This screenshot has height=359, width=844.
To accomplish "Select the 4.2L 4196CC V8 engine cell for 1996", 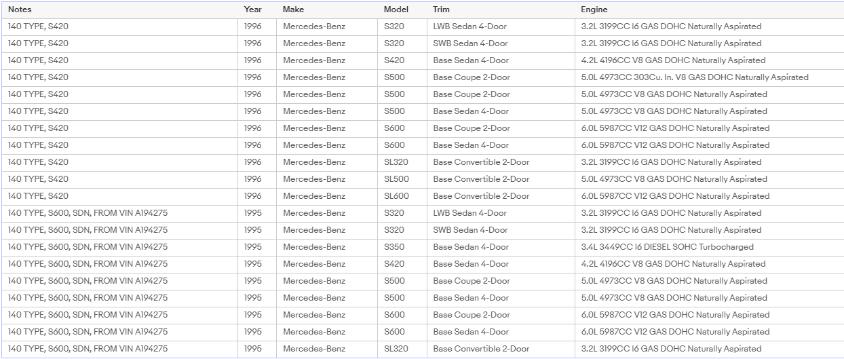I will 709,60.
